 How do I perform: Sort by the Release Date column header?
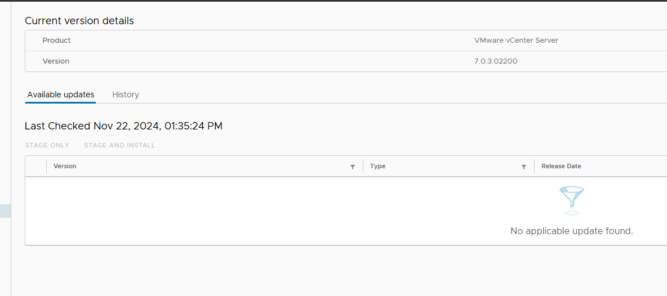[x=561, y=166]
